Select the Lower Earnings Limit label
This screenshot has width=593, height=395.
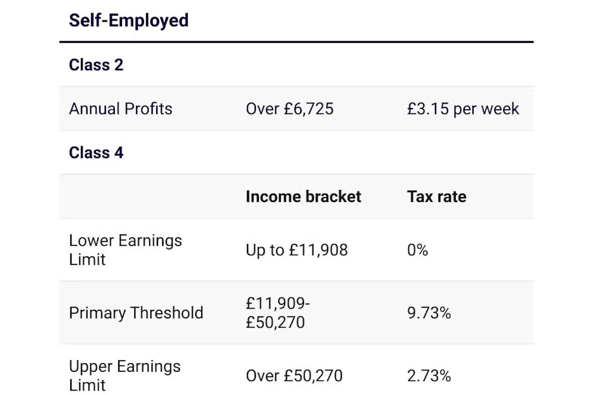(125, 250)
